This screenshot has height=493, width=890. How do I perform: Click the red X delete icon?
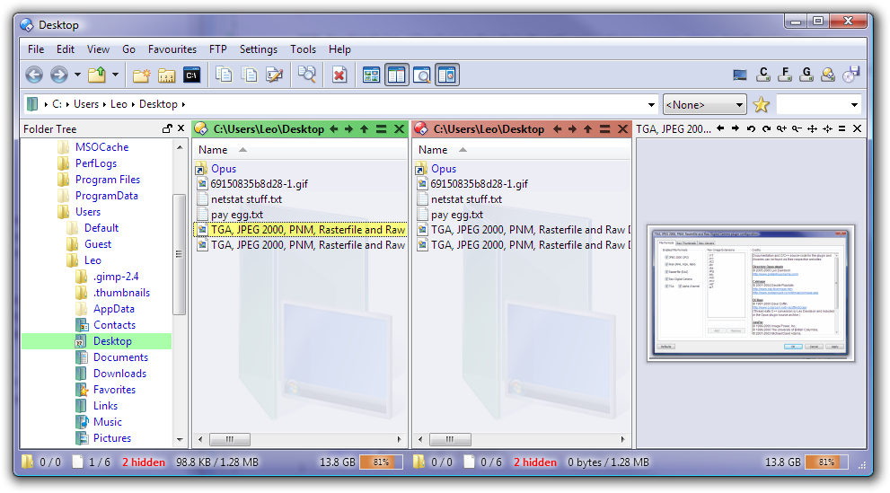click(x=339, y=75)
